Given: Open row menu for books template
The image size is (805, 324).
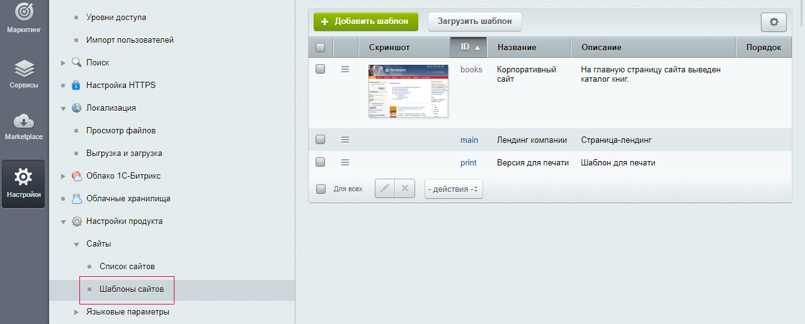Looking at the screenshot, I should click(x=345, y=69).
